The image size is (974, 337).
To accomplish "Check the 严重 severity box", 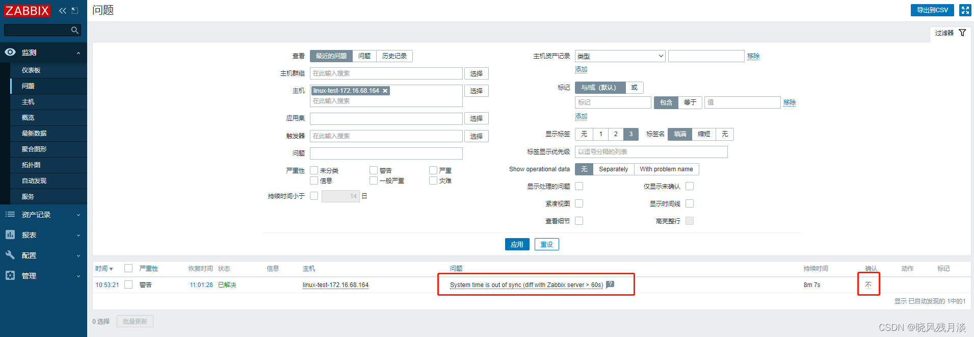I will coord(433,170).
